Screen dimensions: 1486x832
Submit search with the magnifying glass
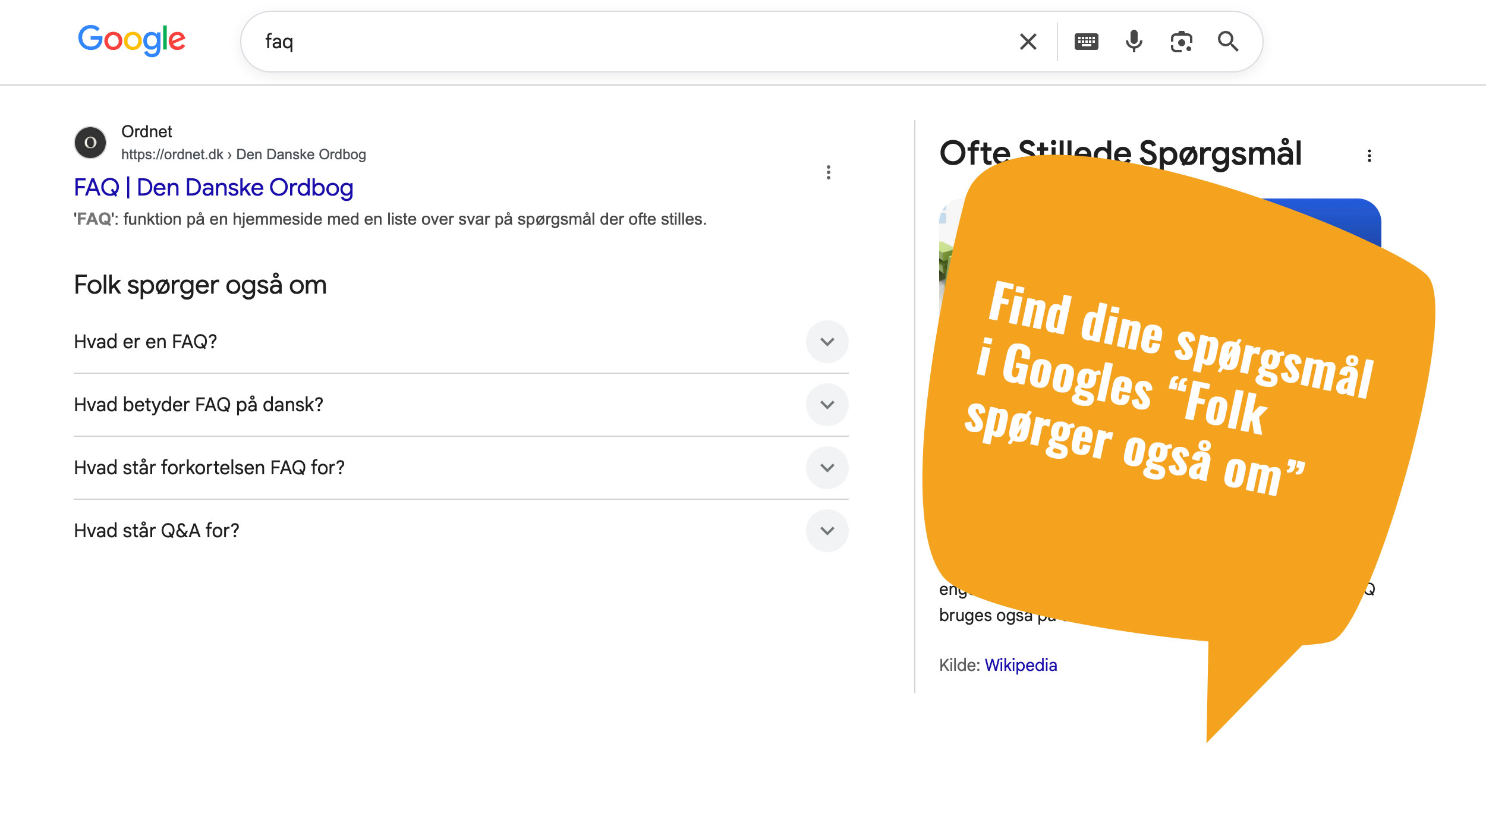1227,42
